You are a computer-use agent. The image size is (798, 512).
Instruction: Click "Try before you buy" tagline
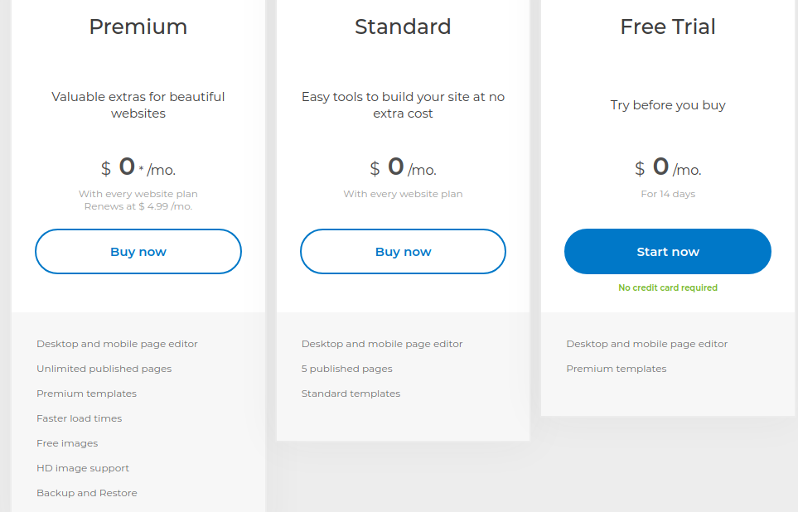pyautogui.click(x=668, y=105)
